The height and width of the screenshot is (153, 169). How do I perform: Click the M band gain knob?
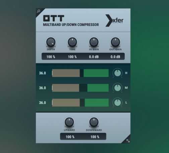pyautogui.click(x=118, y=88)
